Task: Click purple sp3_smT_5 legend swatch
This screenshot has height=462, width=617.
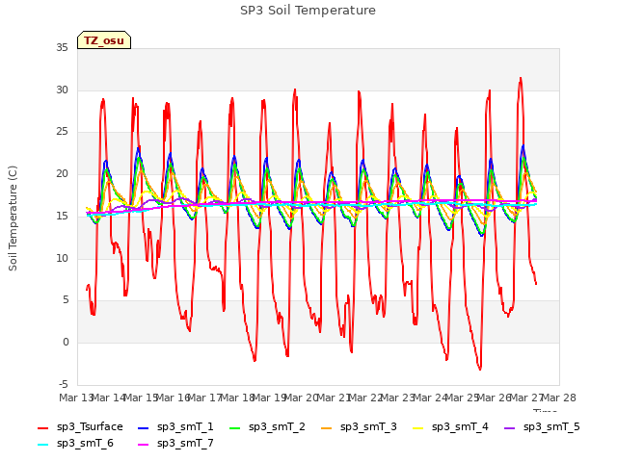Action: pyautogui.click(x=510, y=427)
